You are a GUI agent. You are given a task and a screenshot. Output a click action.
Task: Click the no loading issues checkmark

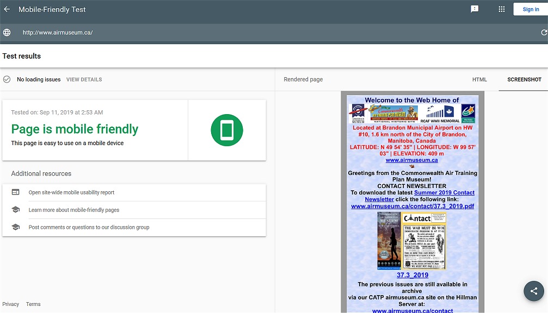[x=7, y=79]
